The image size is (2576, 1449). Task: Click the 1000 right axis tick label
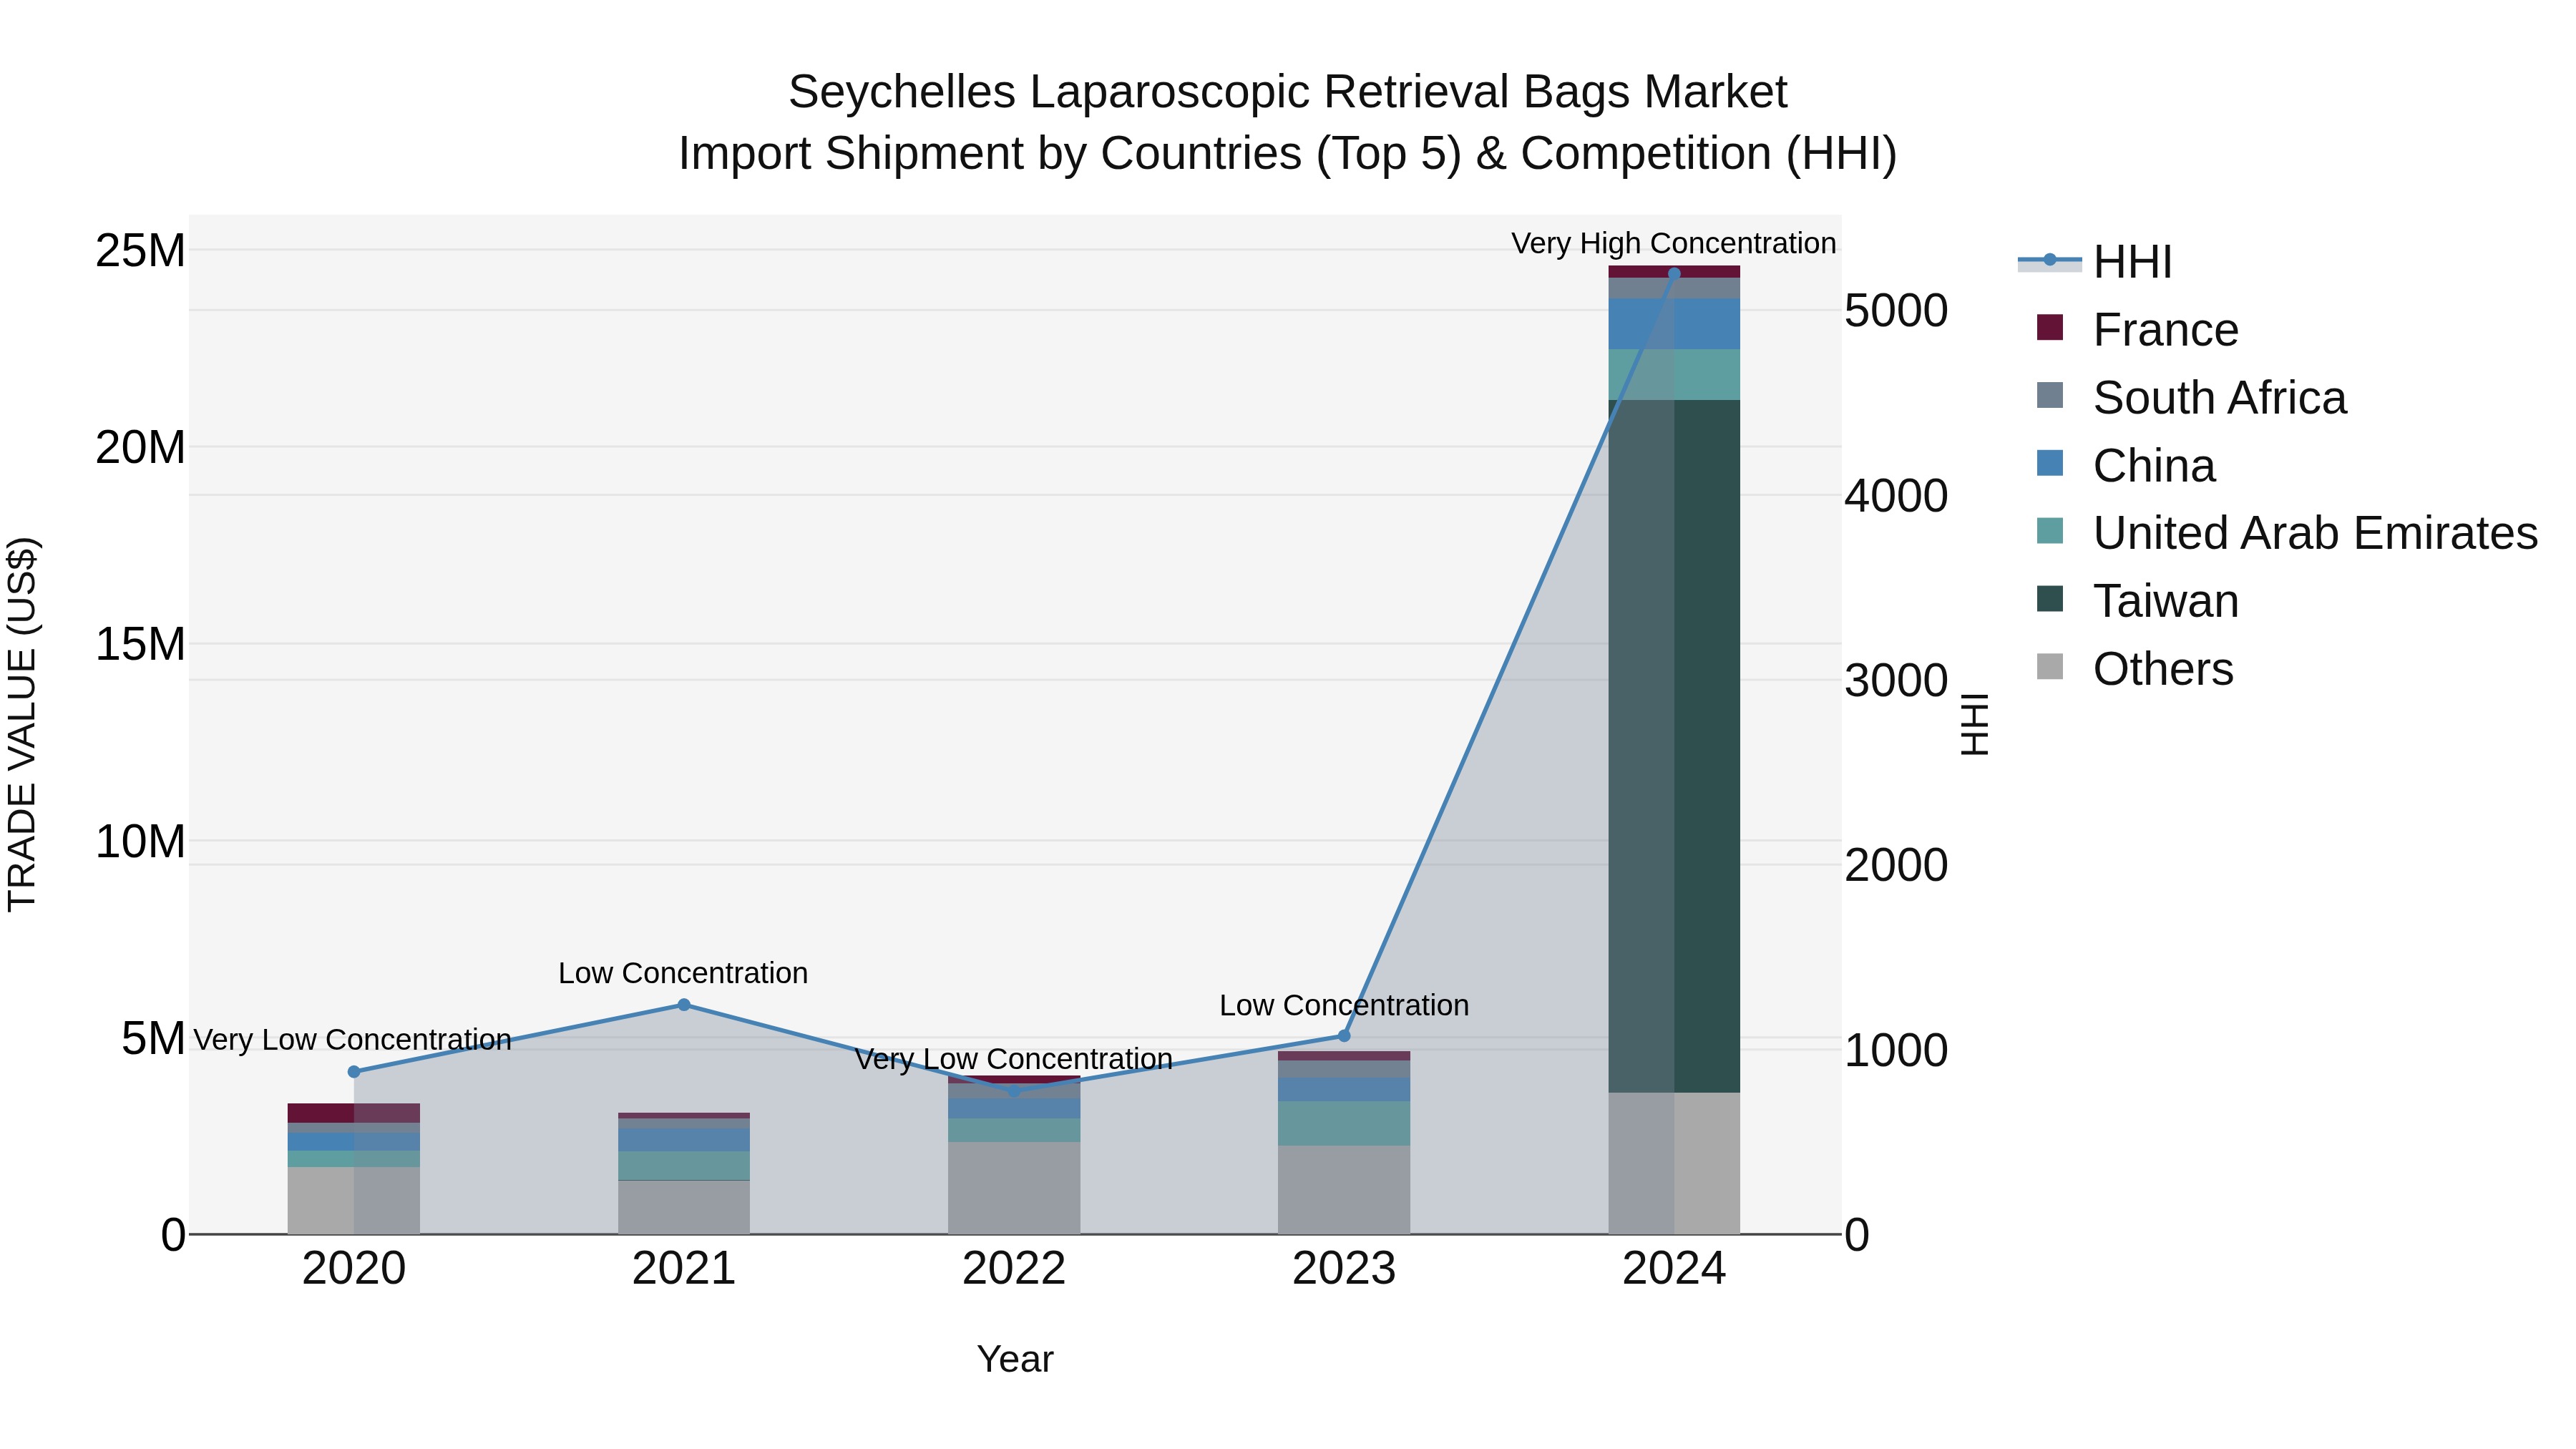click(x=1897, y=1050)
